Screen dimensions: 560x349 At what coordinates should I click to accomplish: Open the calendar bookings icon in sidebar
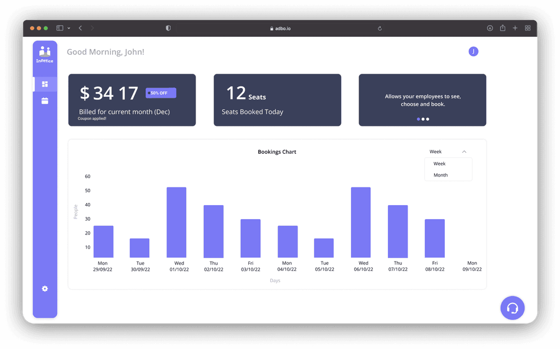pyautogui.click(x=45, y=101)
